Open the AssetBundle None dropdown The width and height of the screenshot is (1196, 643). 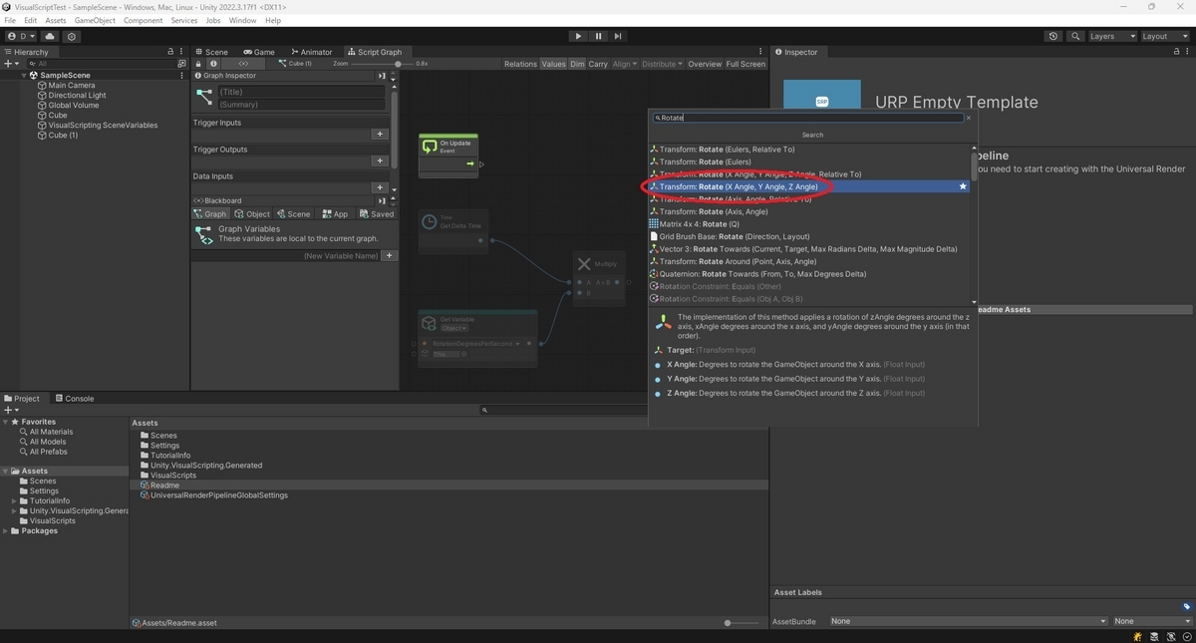(968, 621)
